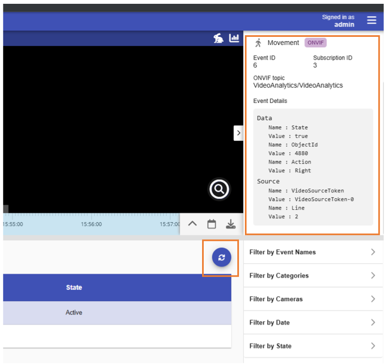The width and height of the screenshot is (389, 364).
Task: Click the rabbit playback speed icon
Action: (x=218, y=38)
